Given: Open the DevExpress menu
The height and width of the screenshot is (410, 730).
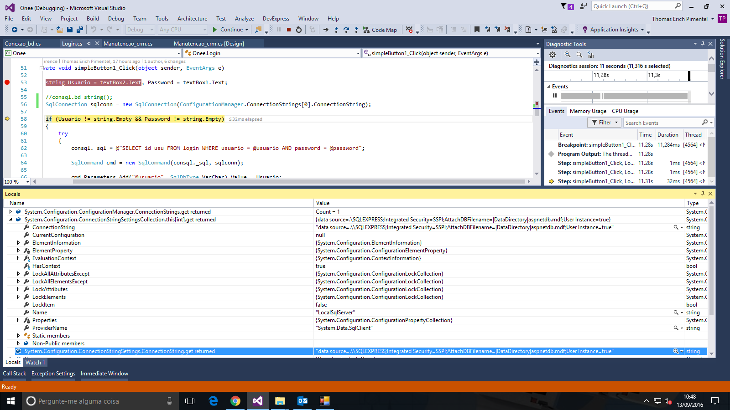Looking at the screenshot, I should pyautogui.click(x=276, y=19).
